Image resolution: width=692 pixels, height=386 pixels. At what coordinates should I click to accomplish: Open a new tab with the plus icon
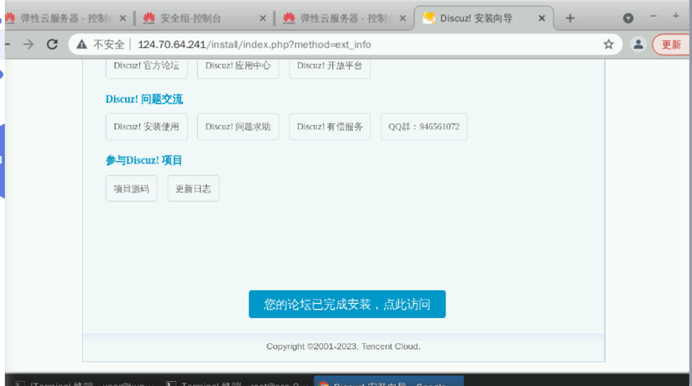570,18
